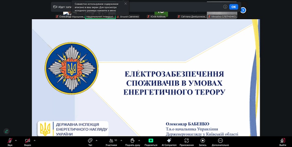
Task: Unmute the microphone with Звук button
Action: coord(10,141)
